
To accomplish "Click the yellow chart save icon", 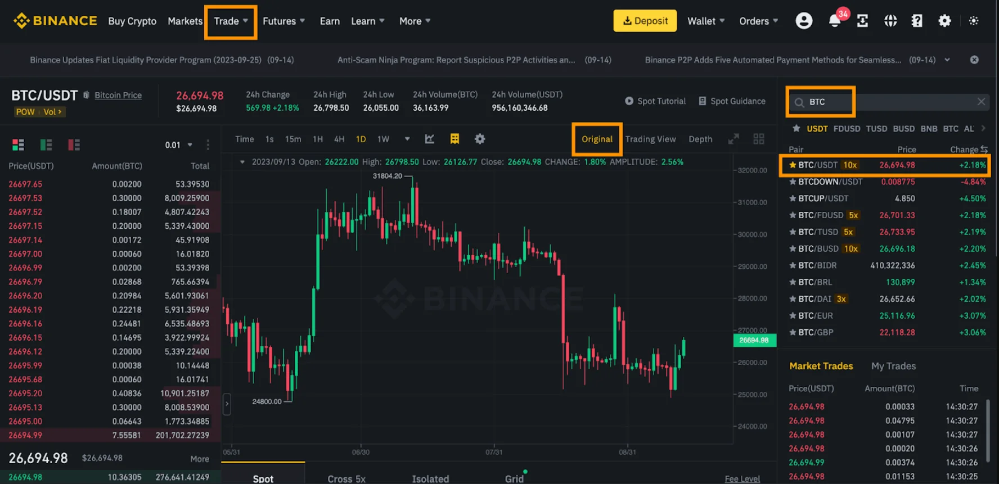I will (454, 139).
